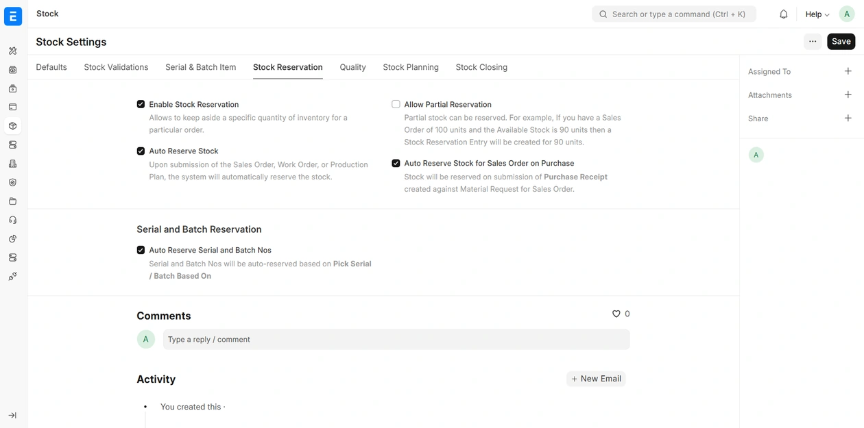Like the document with the heart icon
This screenshot has width=864, height=428.
[x=616, y=314]
